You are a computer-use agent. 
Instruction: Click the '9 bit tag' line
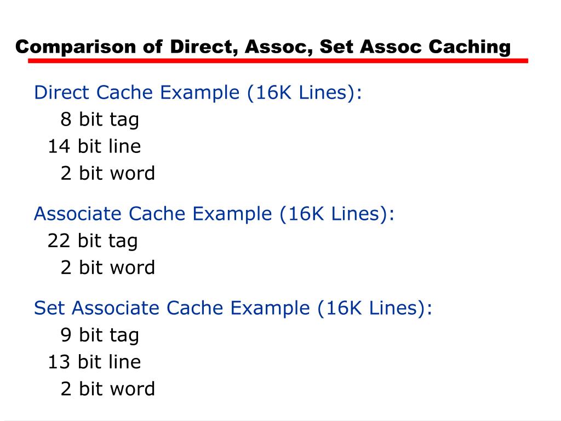tap(100, 335)
